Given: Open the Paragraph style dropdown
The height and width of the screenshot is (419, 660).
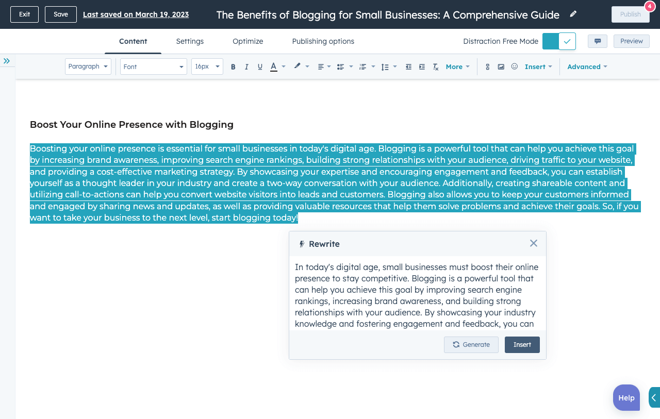Looking at the screenshot, I should [x=88, y=66].
